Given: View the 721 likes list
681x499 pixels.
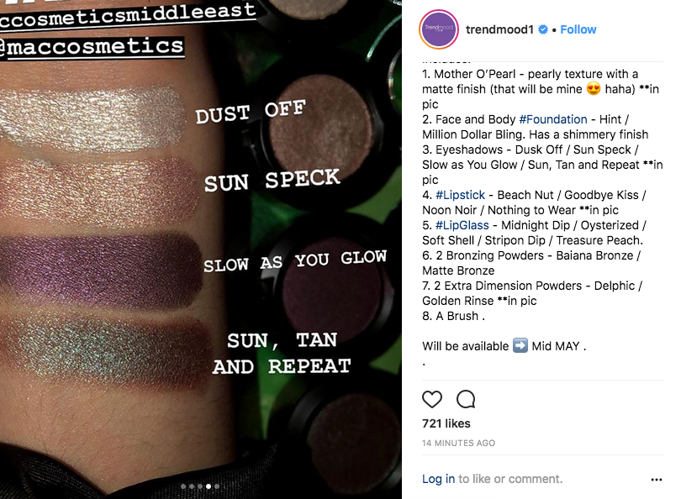Looking at the screenshot, I should click(x=446, y=423).
